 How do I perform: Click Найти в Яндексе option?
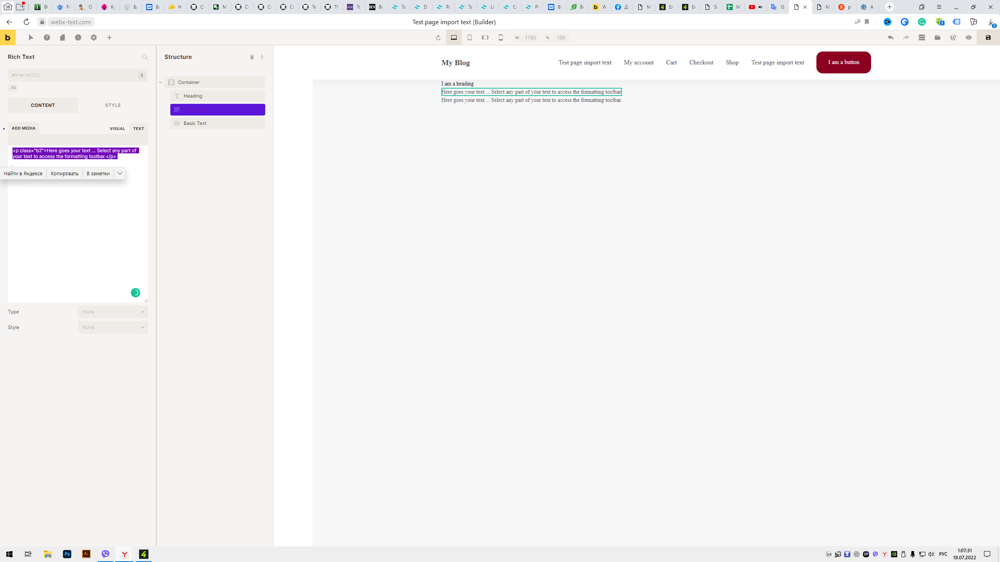click(23, 173)
